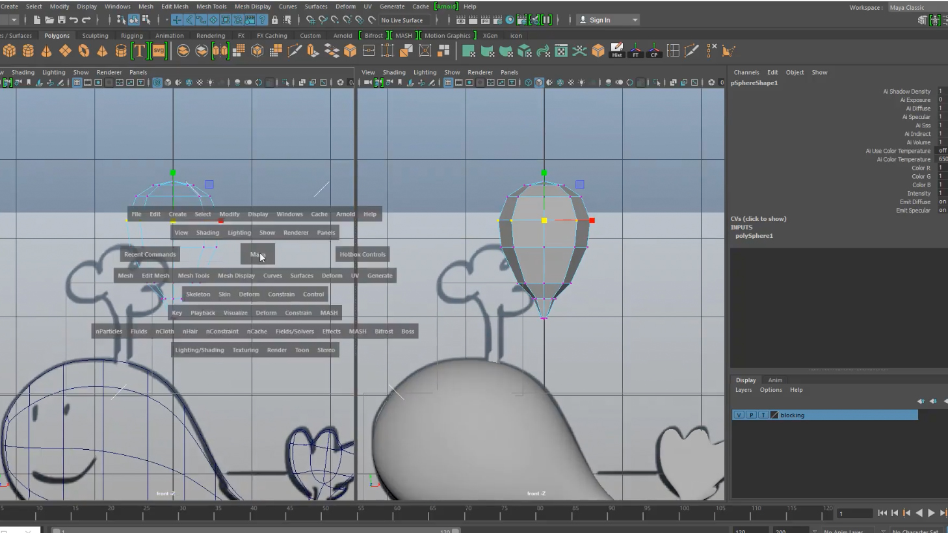Open Mesh Display in the hotbox menu
The height and width of the screenshot is (533, 948).
point(236,276)
